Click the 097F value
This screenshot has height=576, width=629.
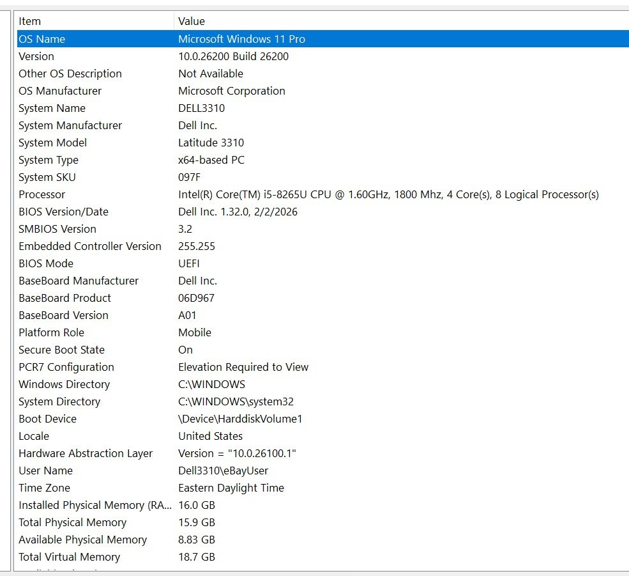(190, 177)
